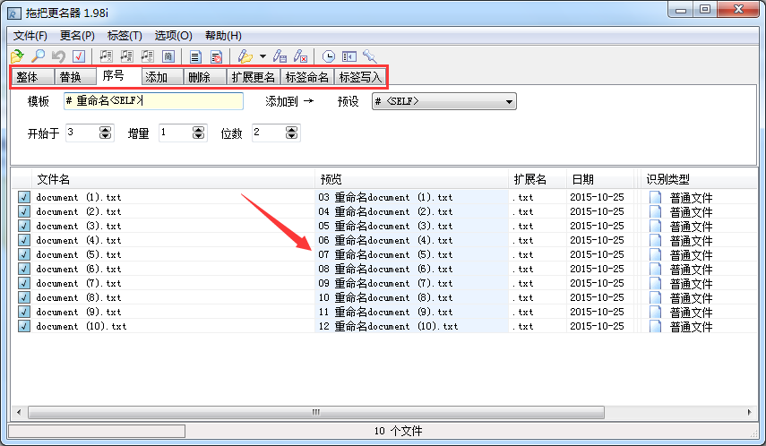The width and height of the screenshot is (766, 446).
Task: Click the pen with folder icon
Action: click(x=245, y=56)
